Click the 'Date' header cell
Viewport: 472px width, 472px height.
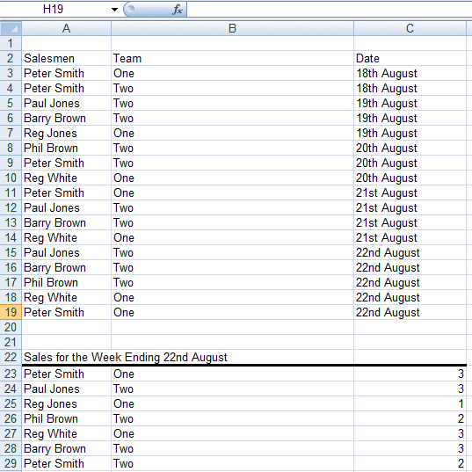(x=410, y=58)
